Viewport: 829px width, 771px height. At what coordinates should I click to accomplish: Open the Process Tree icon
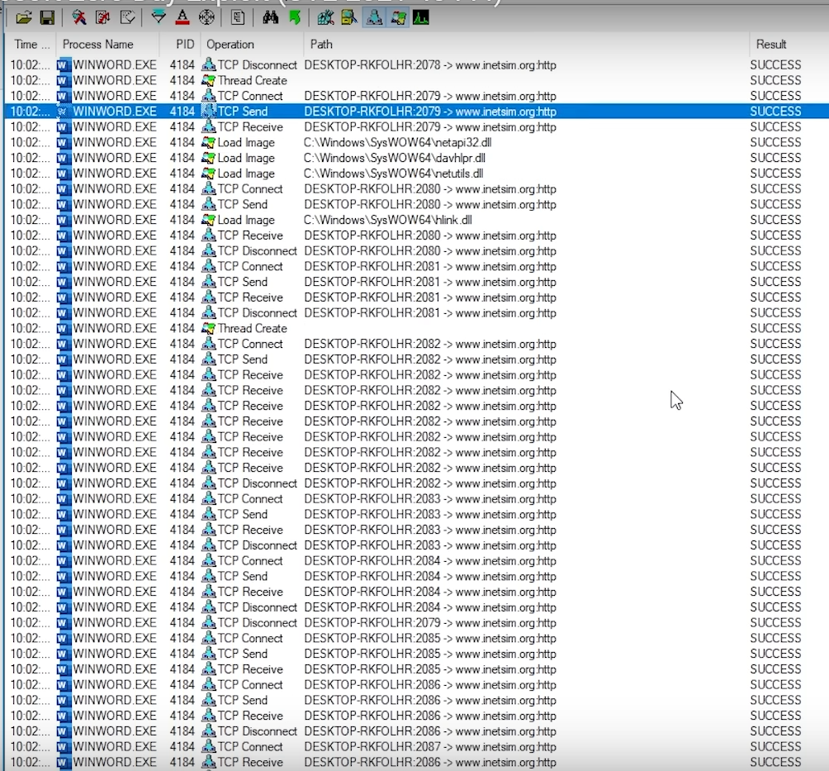237,18
